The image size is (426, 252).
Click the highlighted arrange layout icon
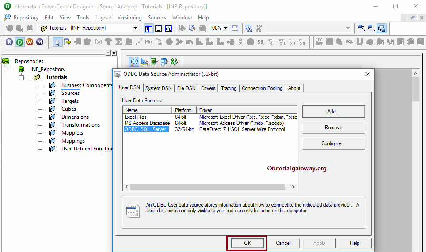tap(381, 28)
